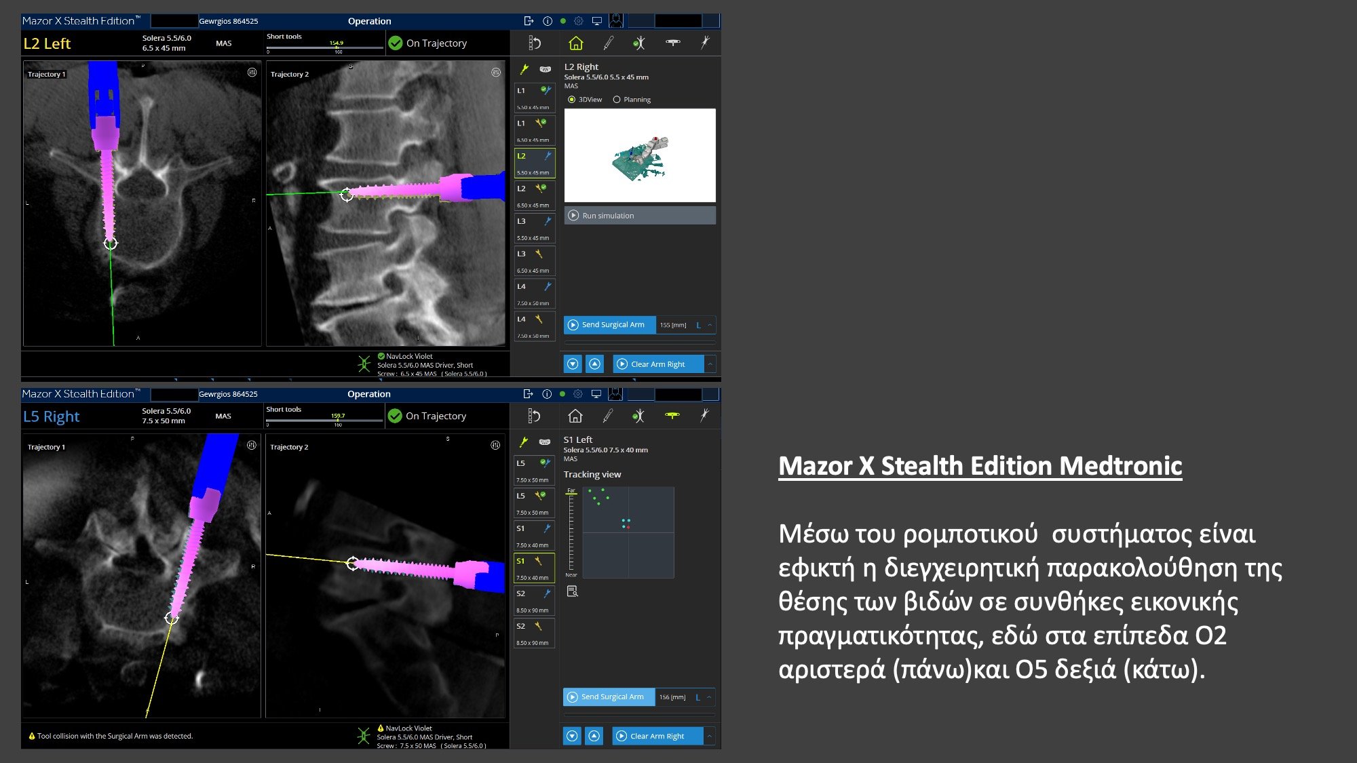
Task: Click the surgeon profile icon in top title bar
Action: tap(616, 20)
